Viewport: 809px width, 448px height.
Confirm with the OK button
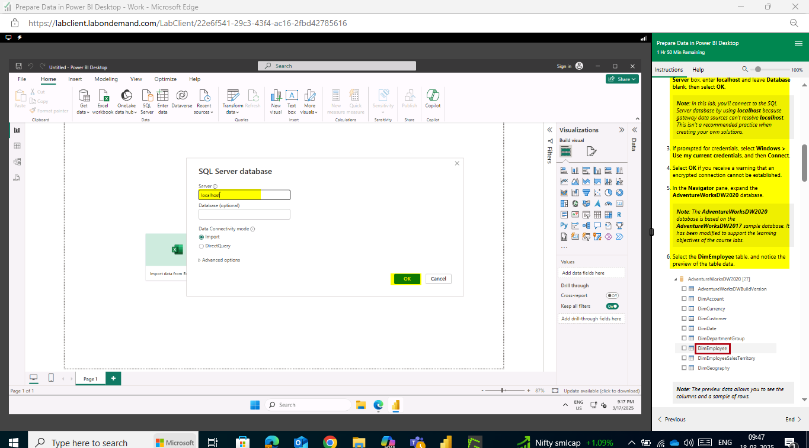coord(407,279)
